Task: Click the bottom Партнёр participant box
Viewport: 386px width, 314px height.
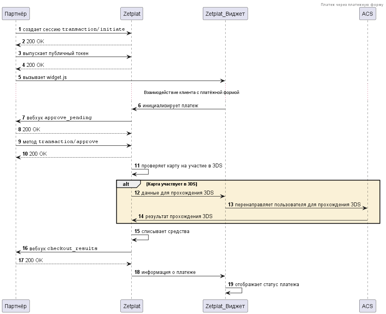Action: click(16, 306)
